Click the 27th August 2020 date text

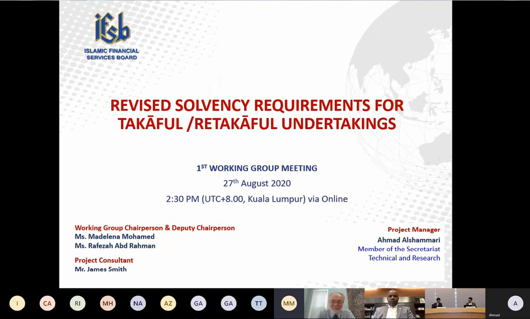(x=257, y=183)
